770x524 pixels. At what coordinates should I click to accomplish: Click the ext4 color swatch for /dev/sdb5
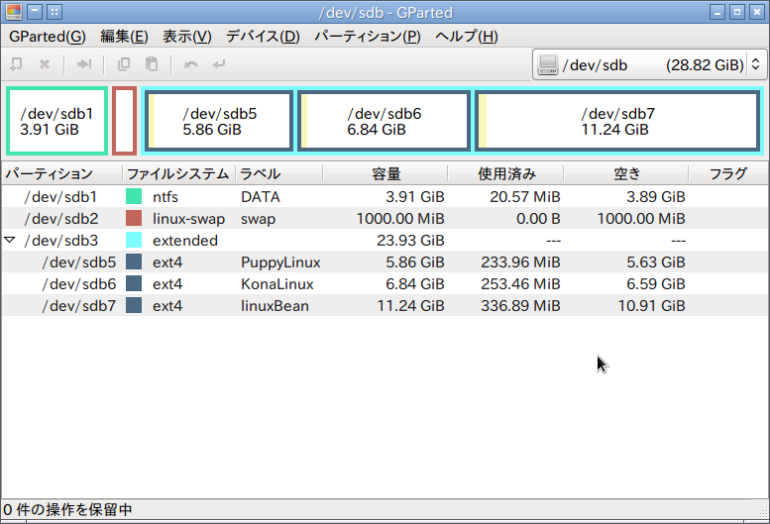click(x=134, y=262)
